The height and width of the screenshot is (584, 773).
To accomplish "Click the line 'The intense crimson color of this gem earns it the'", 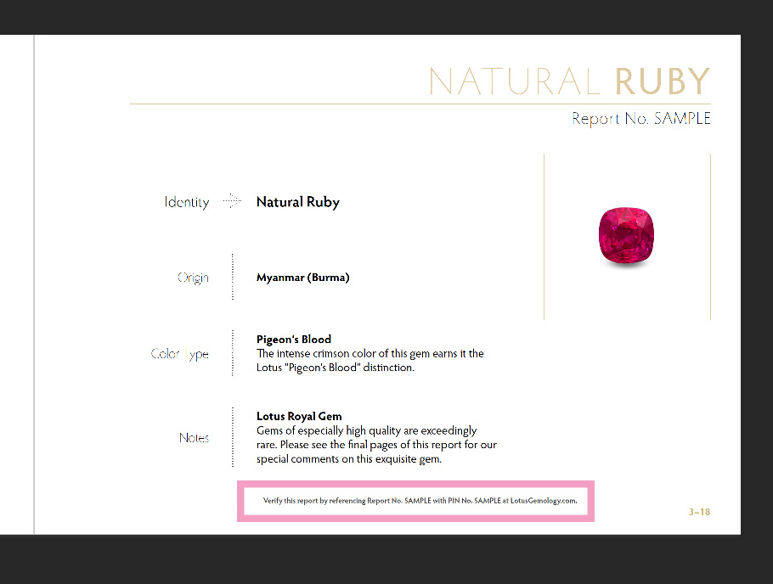I will pyautogui.click(x=370, y=353).
